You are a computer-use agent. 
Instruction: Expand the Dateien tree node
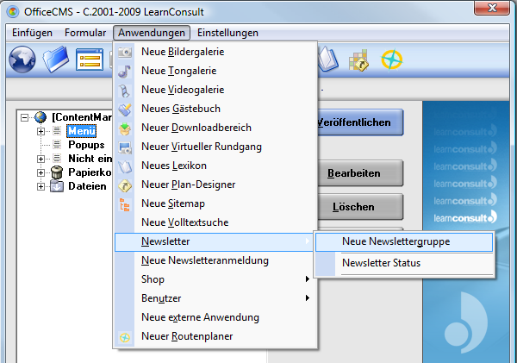(x=40, y=186)
